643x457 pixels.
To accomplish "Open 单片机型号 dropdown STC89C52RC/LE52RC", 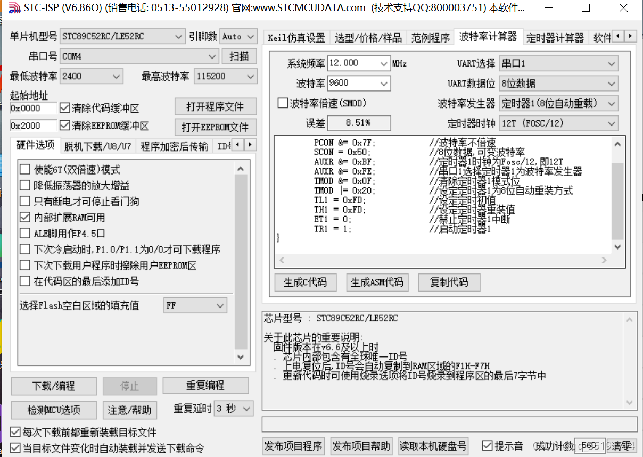I will coord(122,37).
